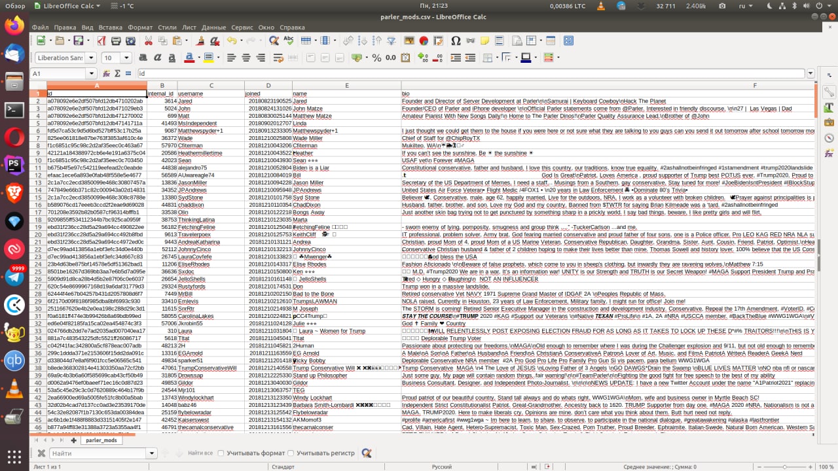Click the Print icon in toolbar
Image resolution: width=838 pixels, height=471 pixels.
[116, 41]
